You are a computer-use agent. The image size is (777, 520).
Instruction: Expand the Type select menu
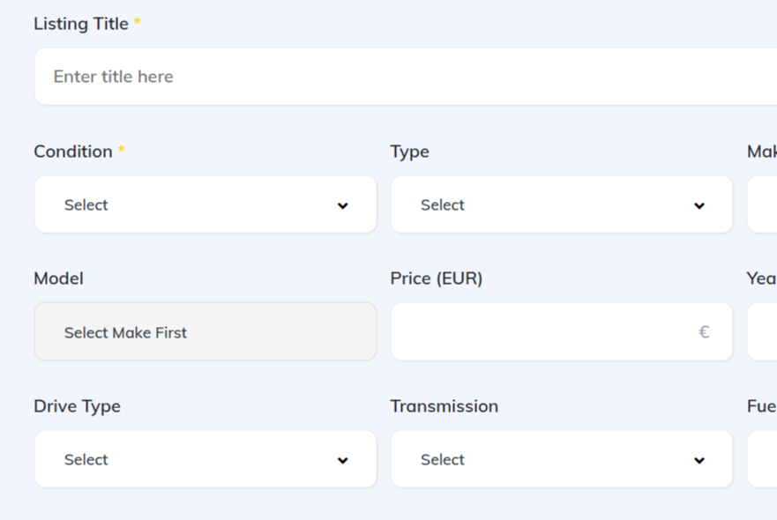(x=561, y=205)
